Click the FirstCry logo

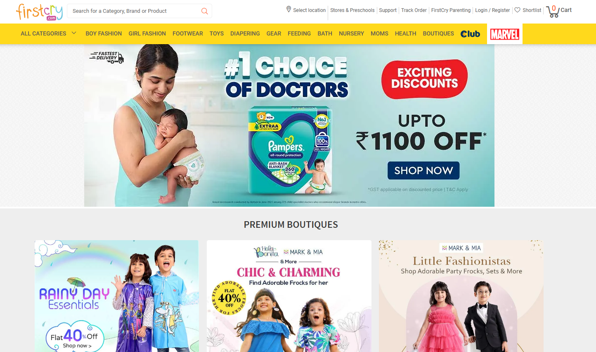click(x=39, y=12)
